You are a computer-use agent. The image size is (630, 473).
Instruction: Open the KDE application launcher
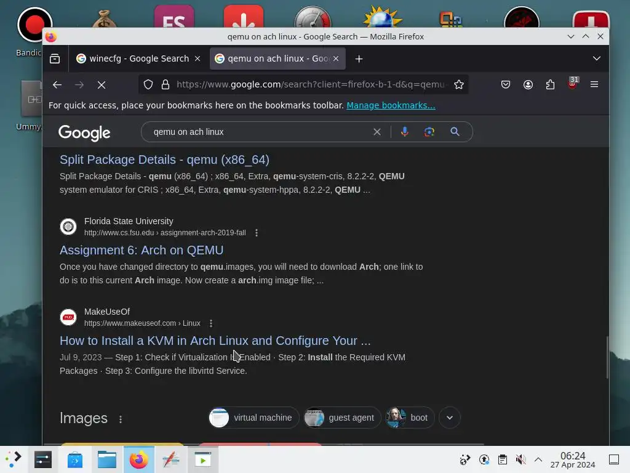[x=14, y=459]
